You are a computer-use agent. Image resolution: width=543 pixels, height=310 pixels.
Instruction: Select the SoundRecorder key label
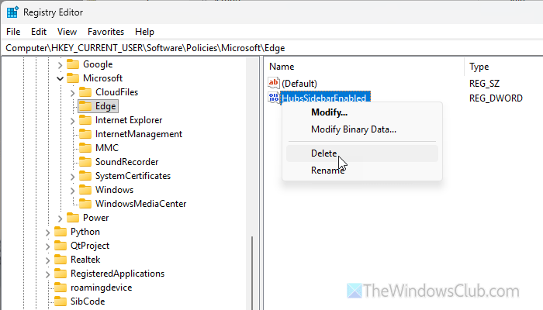pyautogui.click(x=126, y=162)
